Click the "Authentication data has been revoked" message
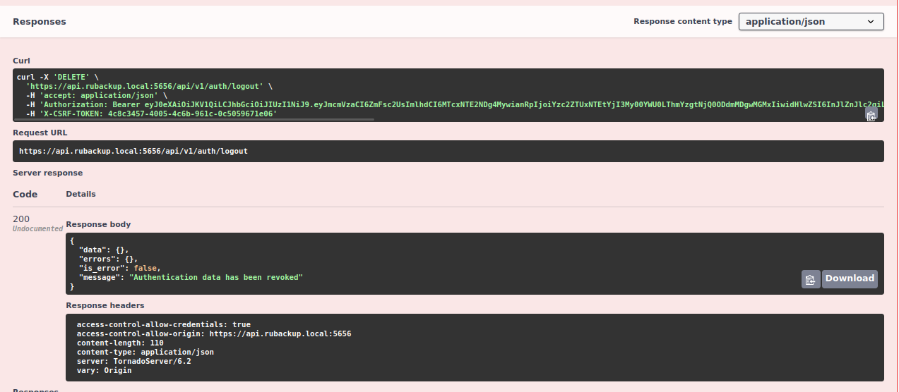899x392 pixels. click(215, 278)
